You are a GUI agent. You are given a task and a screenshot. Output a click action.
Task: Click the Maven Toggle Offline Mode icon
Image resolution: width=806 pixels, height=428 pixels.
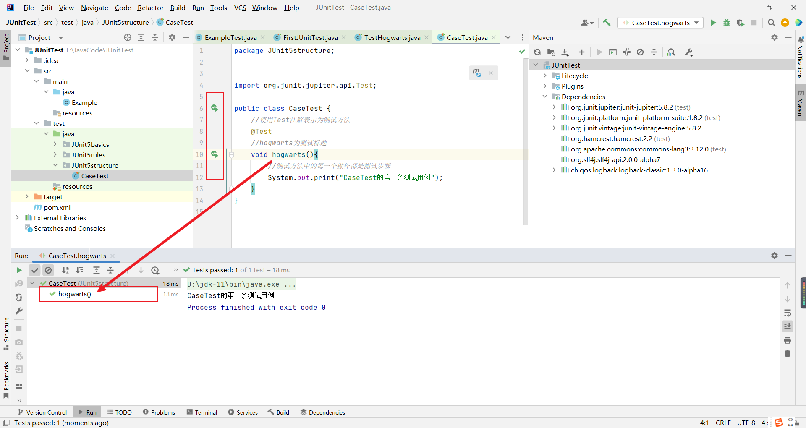(627, 52)
